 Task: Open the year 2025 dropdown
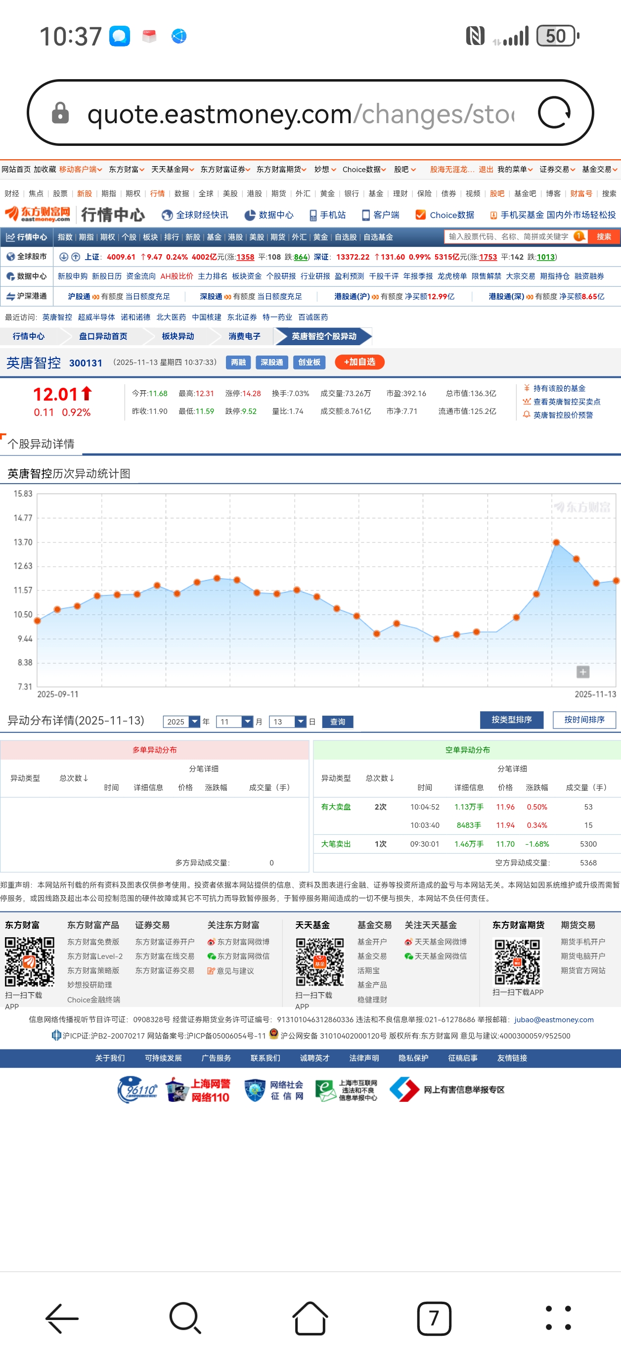coord(181,721)
